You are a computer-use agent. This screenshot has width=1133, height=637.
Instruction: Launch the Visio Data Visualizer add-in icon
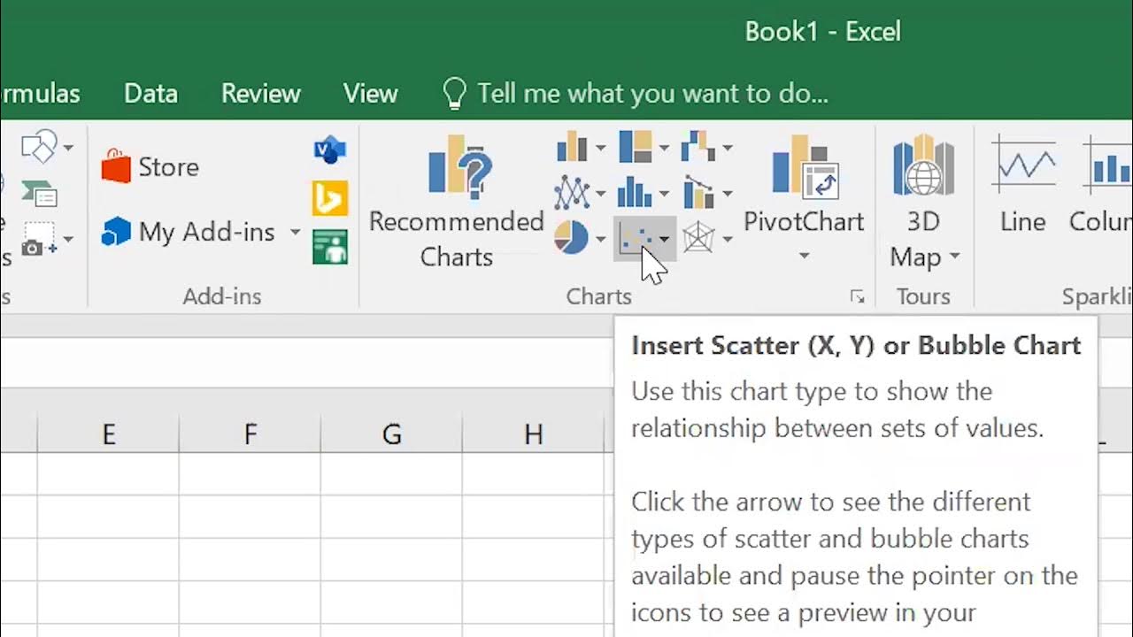330,150
